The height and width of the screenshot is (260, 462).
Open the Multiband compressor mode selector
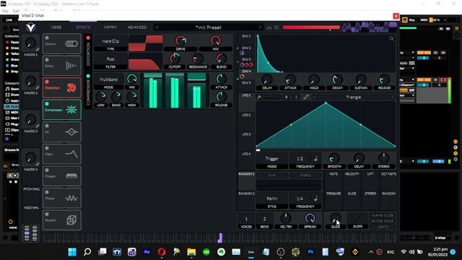[x=108, y=79]
